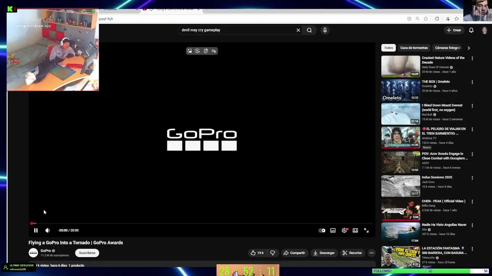Open the Mount Everest ski video thumbnail
Screen dimensions: 492x276
click(x=401, y=114)
